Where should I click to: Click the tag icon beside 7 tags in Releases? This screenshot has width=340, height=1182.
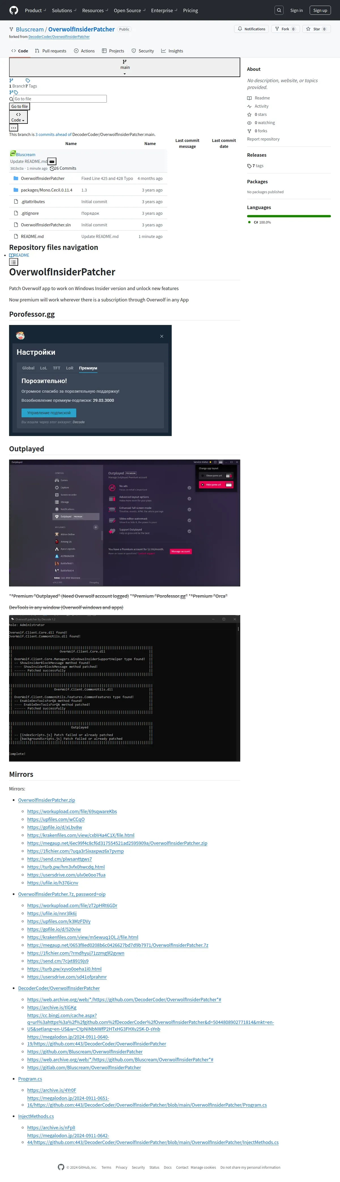[x=249, y=166]
